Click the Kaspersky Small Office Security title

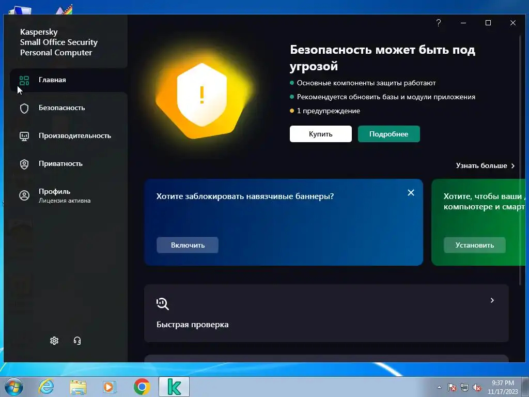pos(59,42)
